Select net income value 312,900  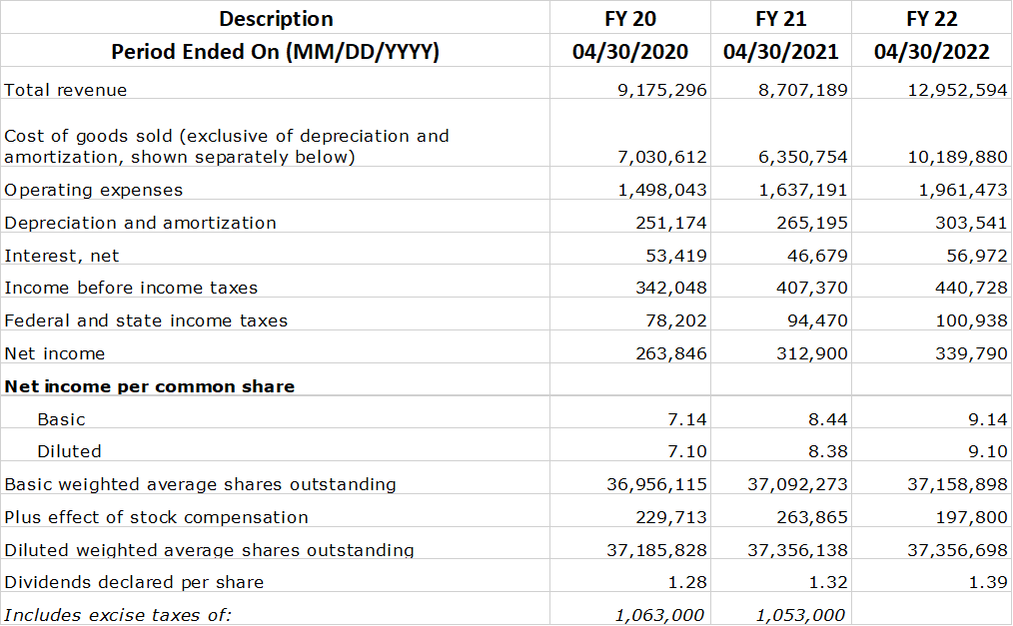pos(812,353)
